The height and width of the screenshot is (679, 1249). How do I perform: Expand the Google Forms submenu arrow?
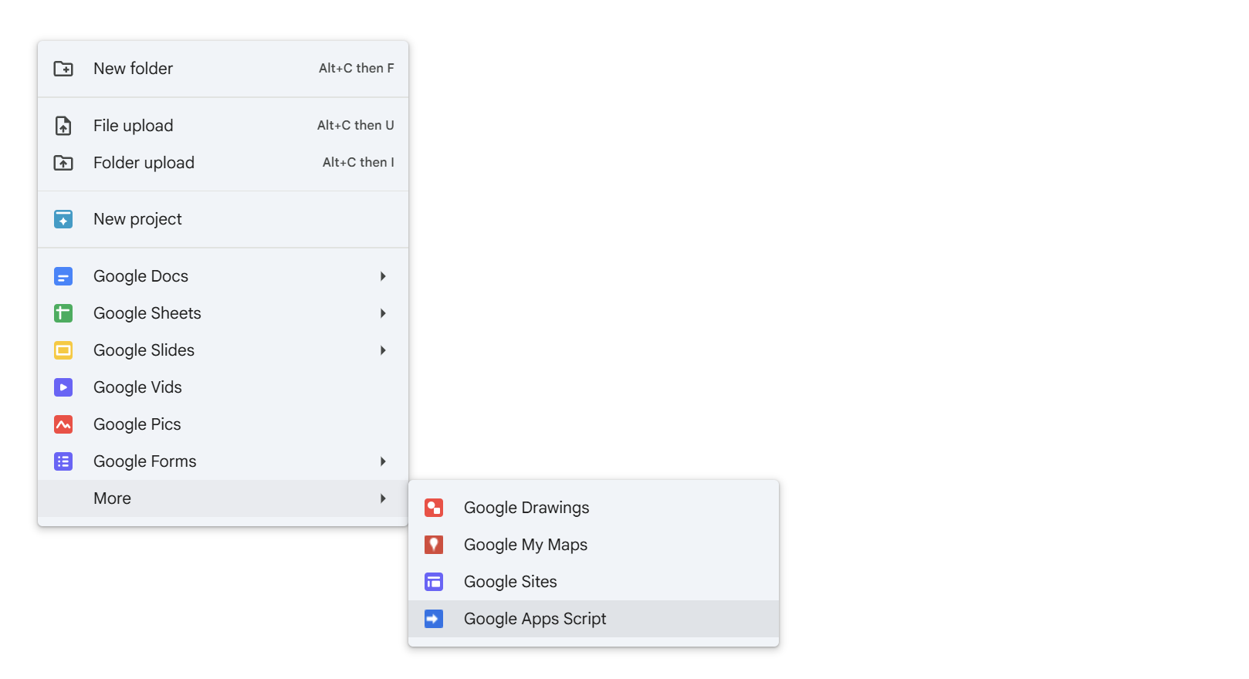(x=383, y=461)
